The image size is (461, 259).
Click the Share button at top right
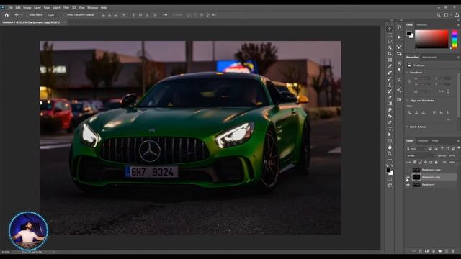pos(457,14)
